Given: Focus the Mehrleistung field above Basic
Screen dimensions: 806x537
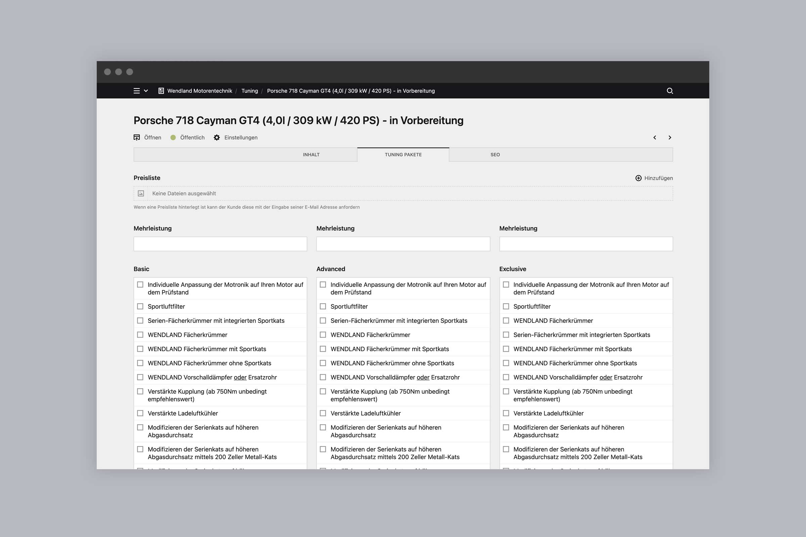Looking at the screenshot, I should [x=220, y=244].
